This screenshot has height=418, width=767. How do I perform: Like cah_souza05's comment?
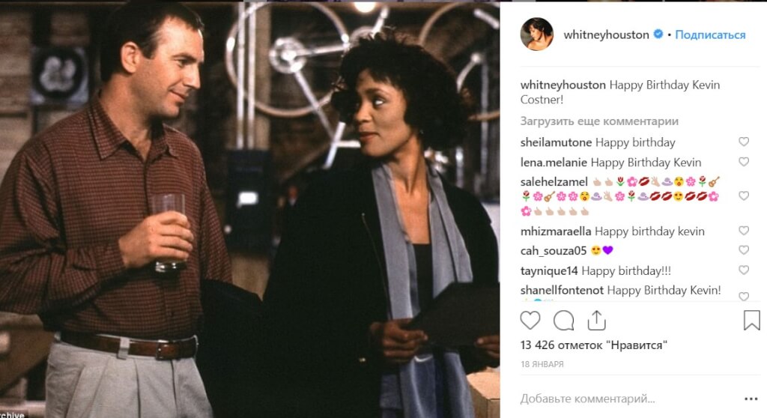pos(744,250)
